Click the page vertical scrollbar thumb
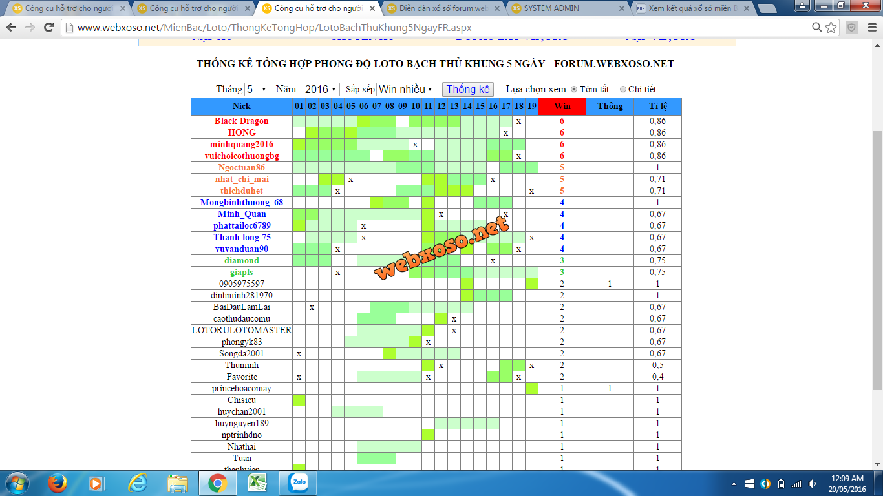The height and width of the screenshot is (496, 883). (877, 258)
